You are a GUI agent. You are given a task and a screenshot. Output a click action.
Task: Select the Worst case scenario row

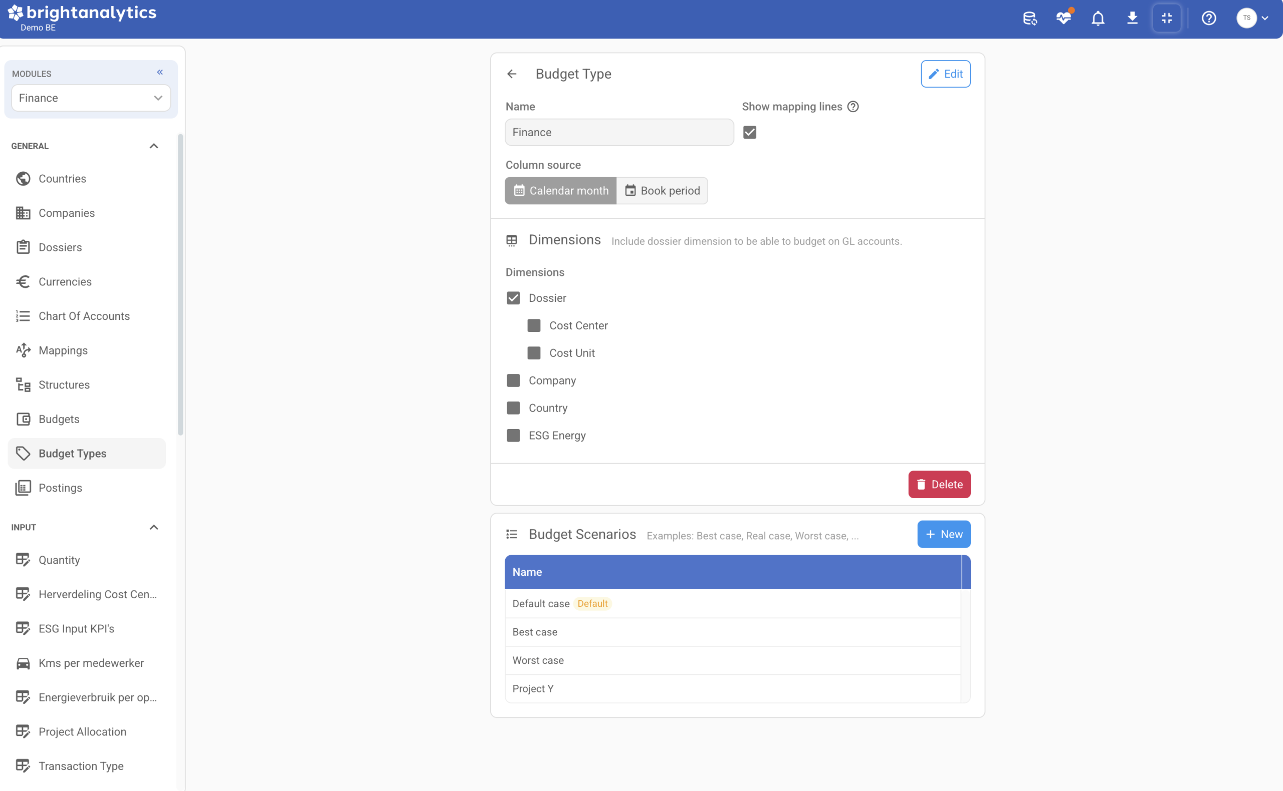pyautogui.click(x=733, y=660)
